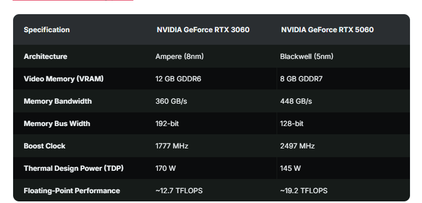Click the Architecture row label
This screenshot has width=422, height=203.
45,57
